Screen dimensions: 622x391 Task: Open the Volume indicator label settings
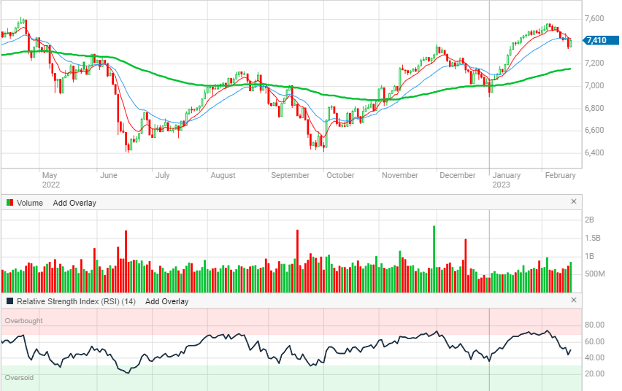pos(30,203)
